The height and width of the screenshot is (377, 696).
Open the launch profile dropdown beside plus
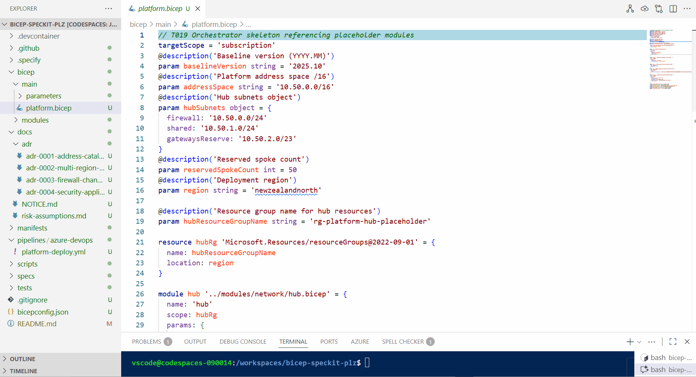[x=639, y=342]
